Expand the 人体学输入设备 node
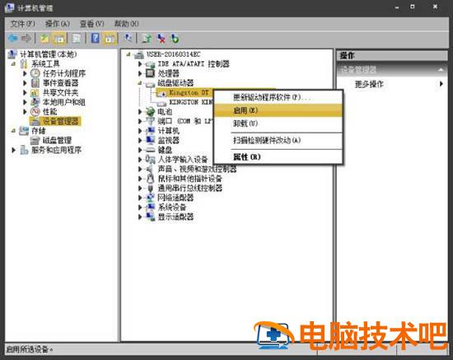The width and height of the screenshot is (453, 360). [x=140, y=160]
